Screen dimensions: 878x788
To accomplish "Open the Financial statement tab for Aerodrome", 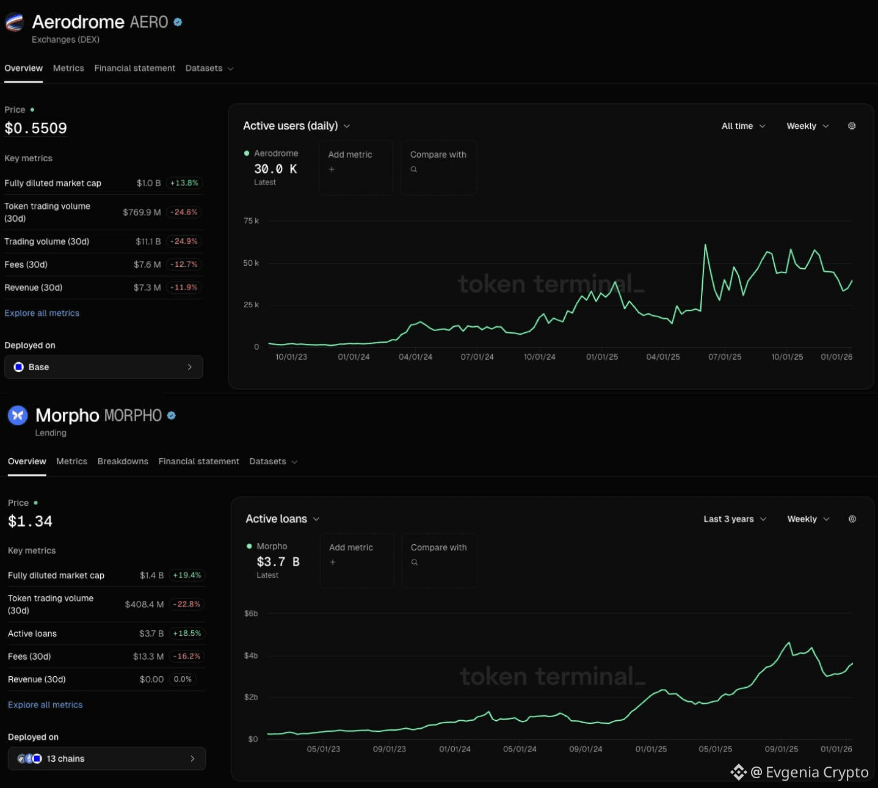I will click(x=134, y=68).
